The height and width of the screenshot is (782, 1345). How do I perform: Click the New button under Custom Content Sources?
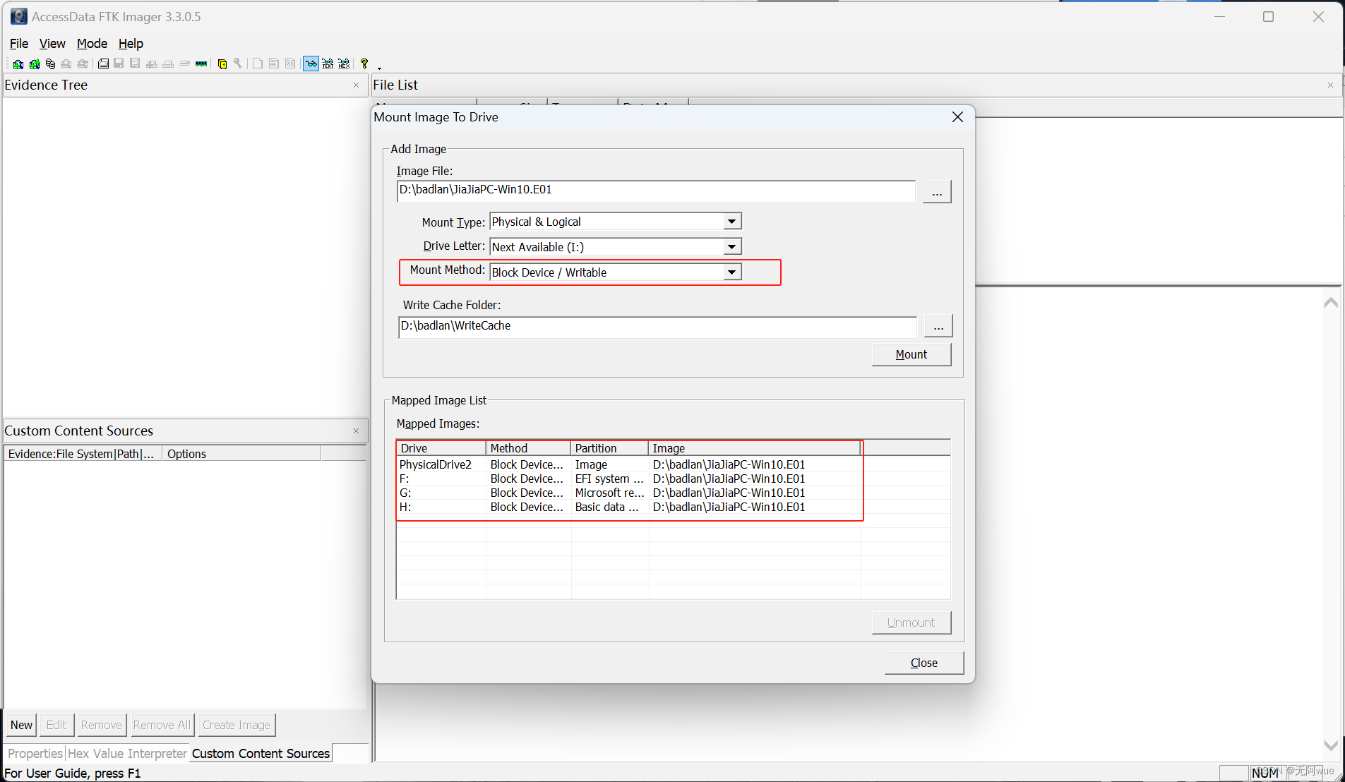21,726
